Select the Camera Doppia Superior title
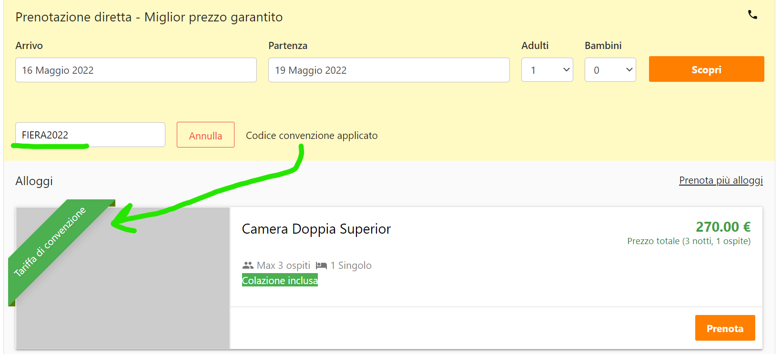Screen dimensions: 781x354 tap(316, 229)
